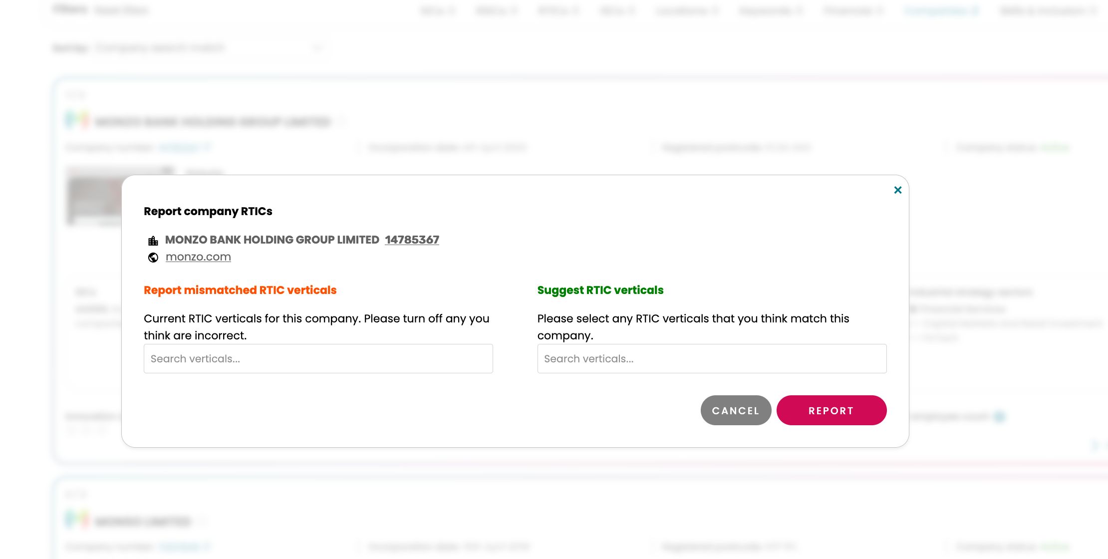
Task: Click the blue employee count info icon
Action: (x=999, y=417)
